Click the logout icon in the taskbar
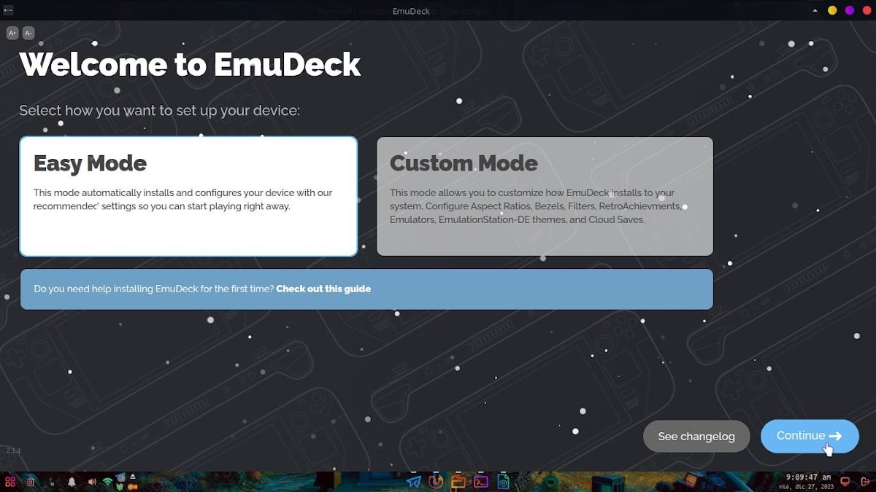876x492 pixels. (866, 482)
